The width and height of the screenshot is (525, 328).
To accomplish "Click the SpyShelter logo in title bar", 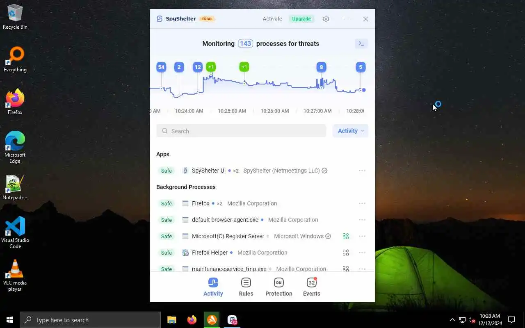I will coord(160,19).
